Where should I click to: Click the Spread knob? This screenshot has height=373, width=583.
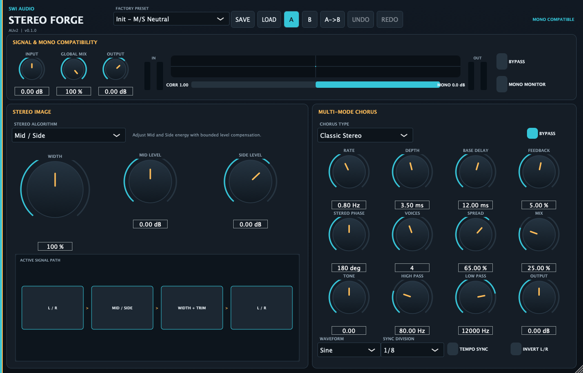tap(476, 234)
